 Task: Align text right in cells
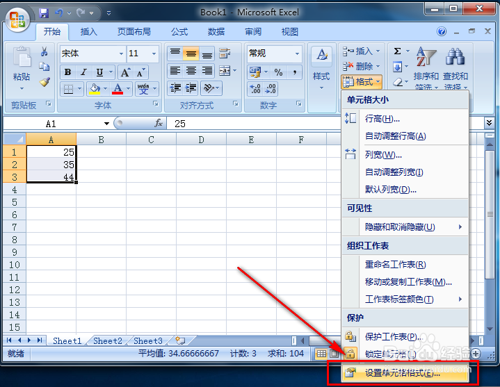(x=207, y=71)
